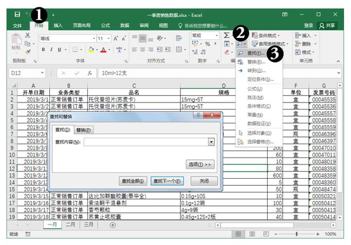Switch to the 页面布局 ribbon tab
Image resolution: width=351 pixels, height=245 pixels.
click(x=82, y=26)
